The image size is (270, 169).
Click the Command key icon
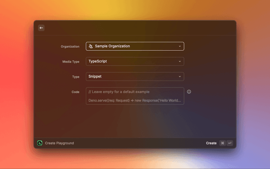pyautogui.click(x=222, y=143)
